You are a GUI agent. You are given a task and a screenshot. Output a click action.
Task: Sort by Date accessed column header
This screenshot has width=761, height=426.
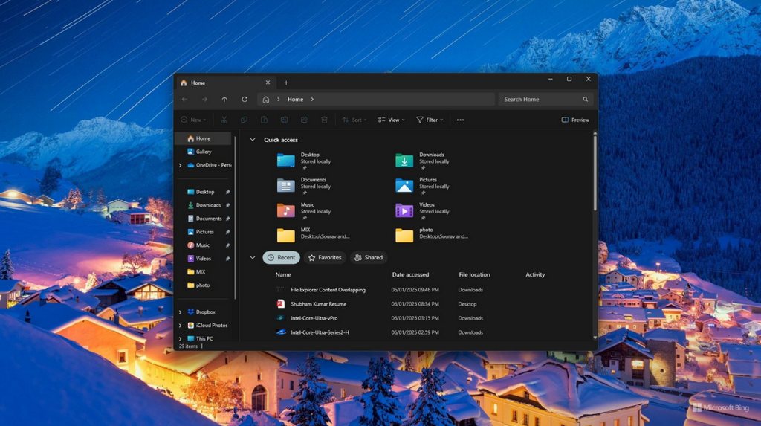410,275
